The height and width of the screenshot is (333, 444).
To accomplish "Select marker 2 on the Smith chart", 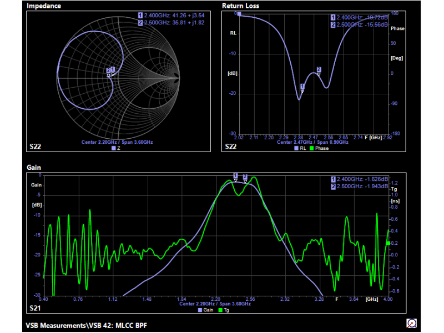I will point(109,70).
